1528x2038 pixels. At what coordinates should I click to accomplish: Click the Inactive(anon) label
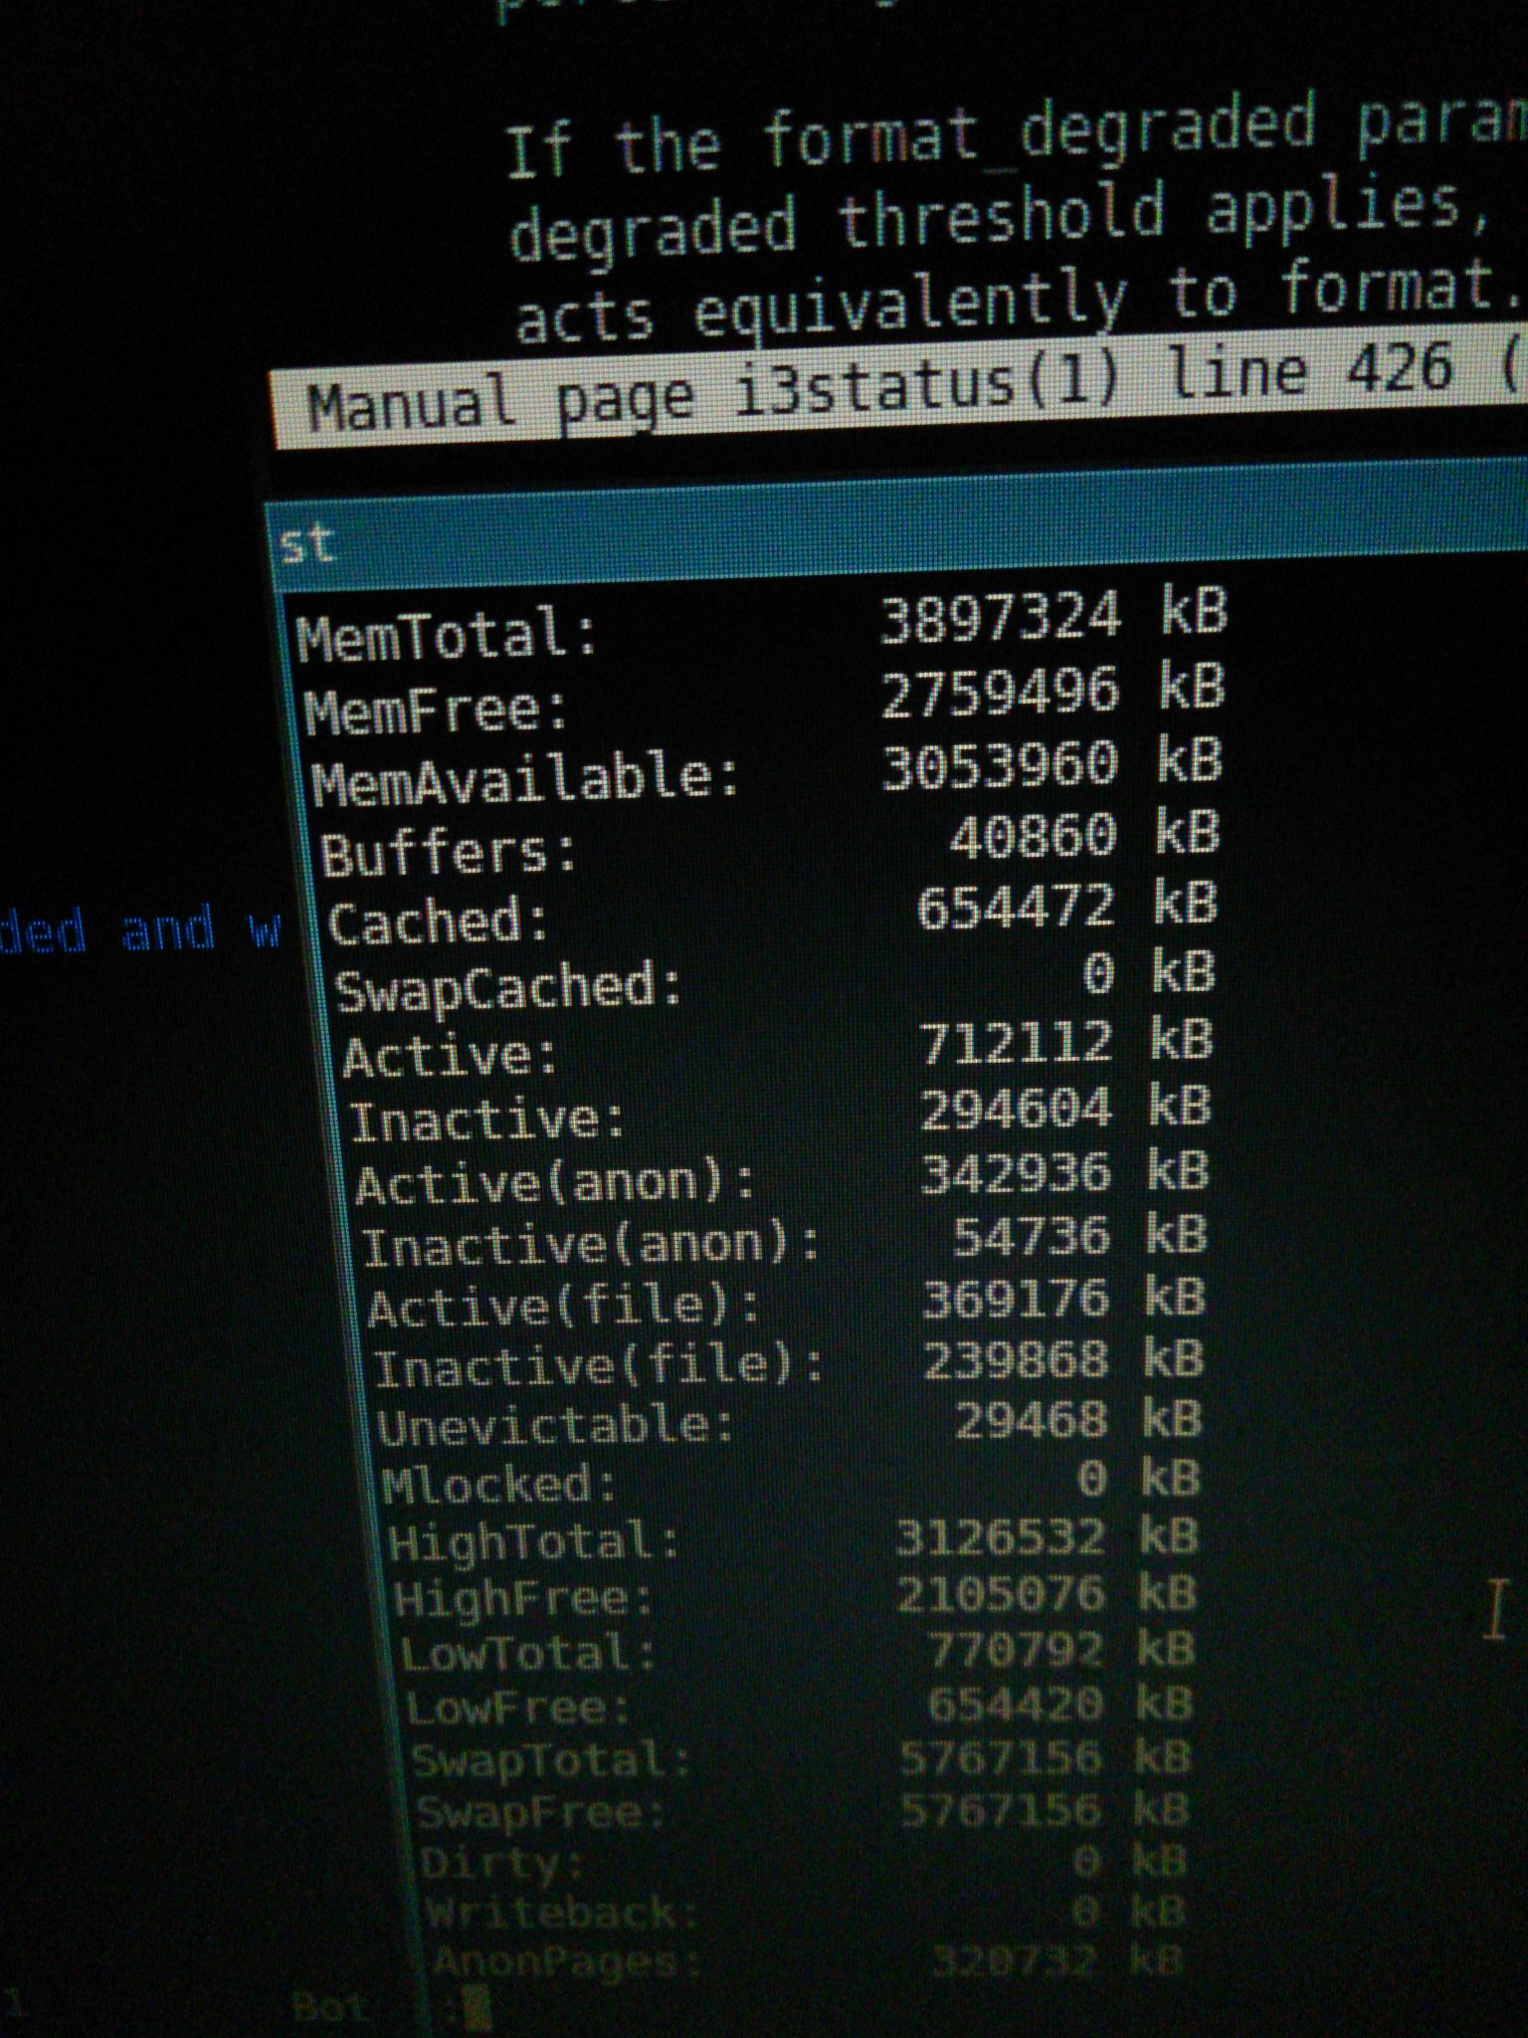(x=590, y=1246)
